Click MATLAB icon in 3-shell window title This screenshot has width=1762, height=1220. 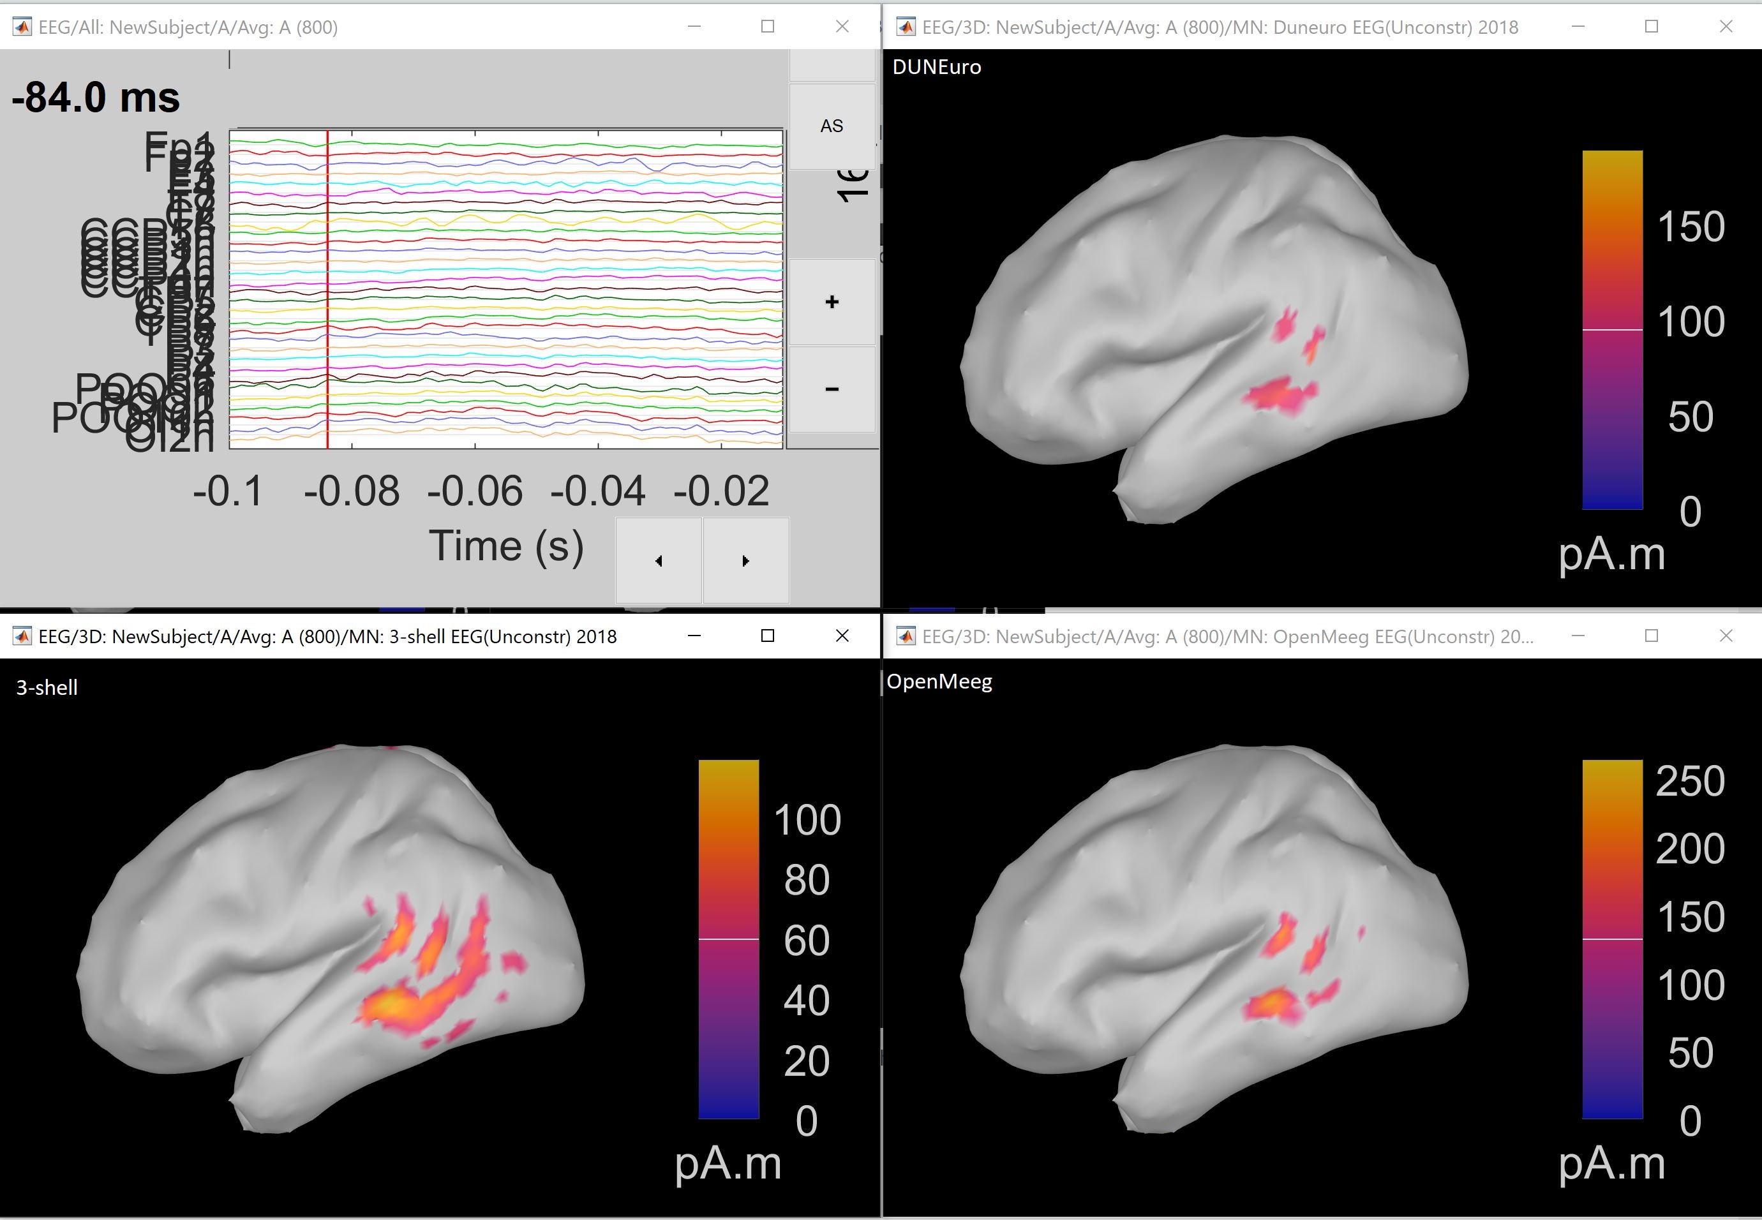(x=22, y=636)
